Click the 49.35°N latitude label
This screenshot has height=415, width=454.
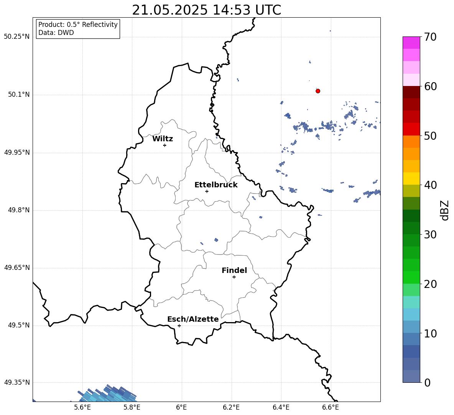click(17, 382)
